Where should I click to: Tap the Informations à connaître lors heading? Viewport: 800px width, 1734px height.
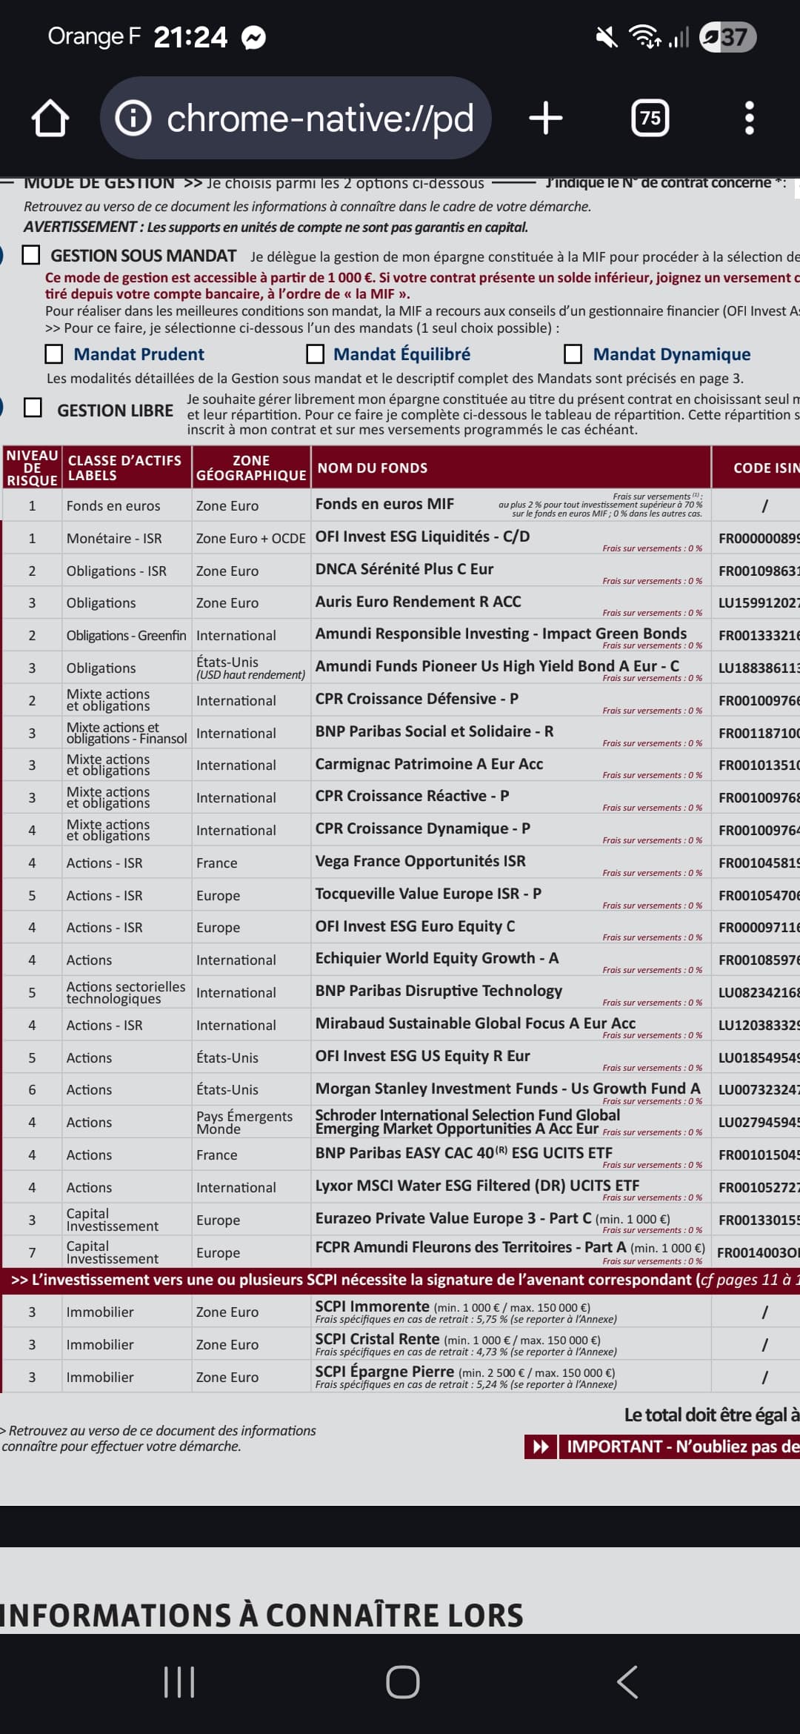pos(262,1615)
